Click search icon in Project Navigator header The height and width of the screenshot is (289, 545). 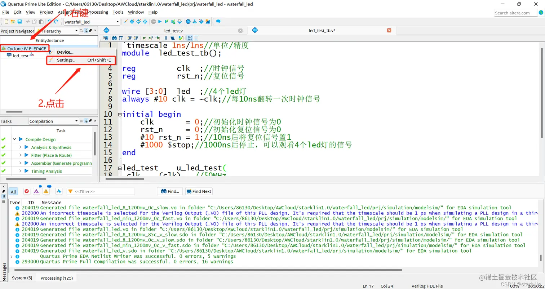coord(81,31)
